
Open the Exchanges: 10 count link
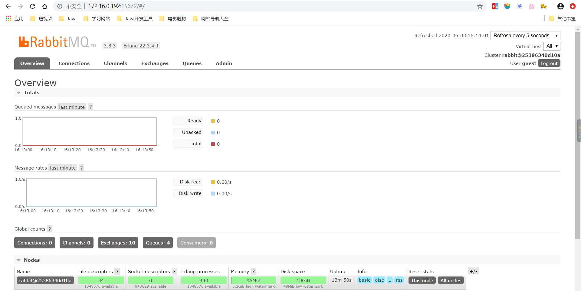[x=118, y=243]
